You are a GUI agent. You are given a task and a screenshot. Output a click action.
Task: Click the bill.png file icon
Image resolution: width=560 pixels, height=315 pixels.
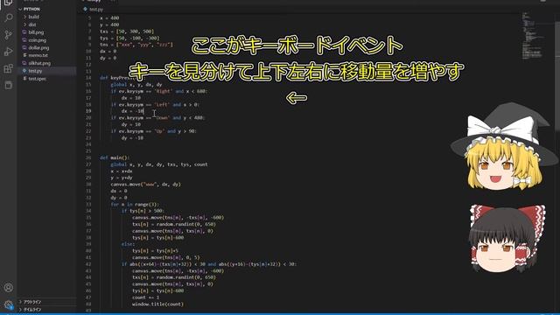tap(24, 32)
